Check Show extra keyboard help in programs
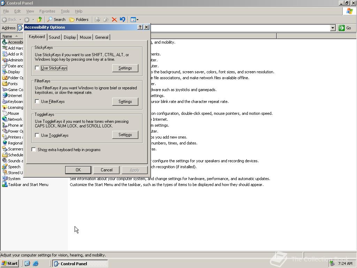This screenshot has width=357, height=268. click(34, 149)
